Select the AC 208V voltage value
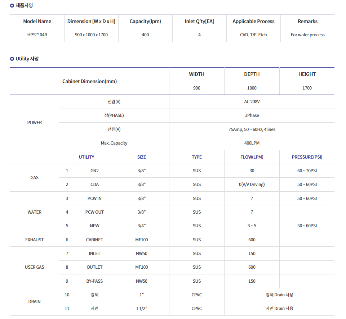The width and height of the screenshot is (346, 319). pos(252,102)
